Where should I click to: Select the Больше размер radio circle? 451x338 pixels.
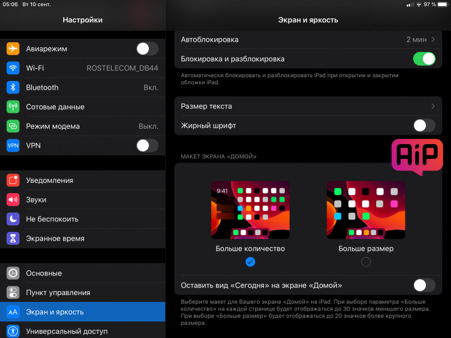pyautogui.click(x=366, y=262)
